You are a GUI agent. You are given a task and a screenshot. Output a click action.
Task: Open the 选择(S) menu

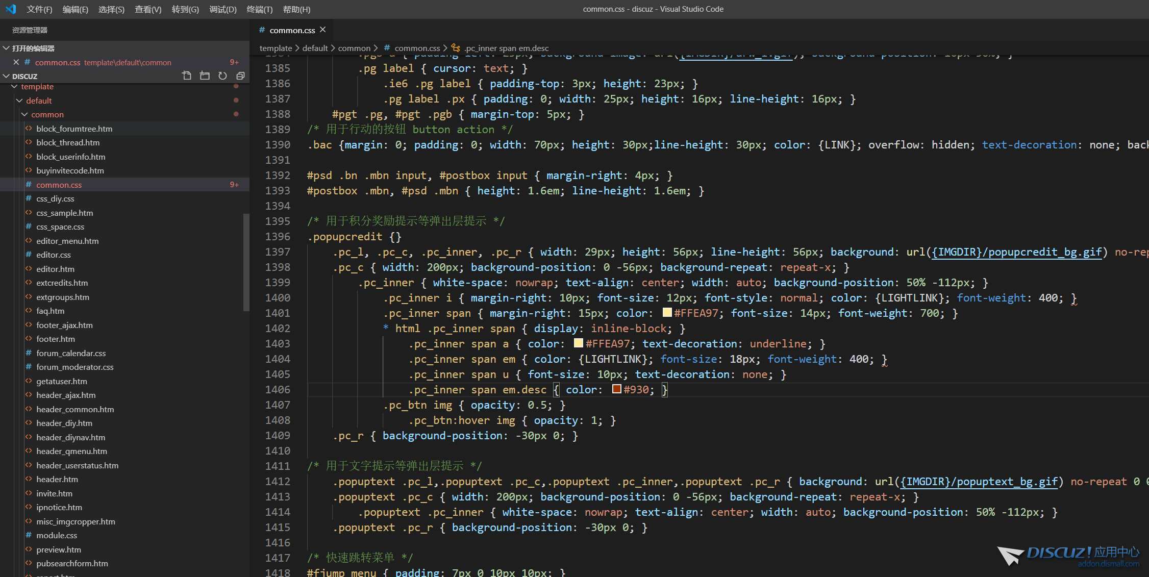111,9
